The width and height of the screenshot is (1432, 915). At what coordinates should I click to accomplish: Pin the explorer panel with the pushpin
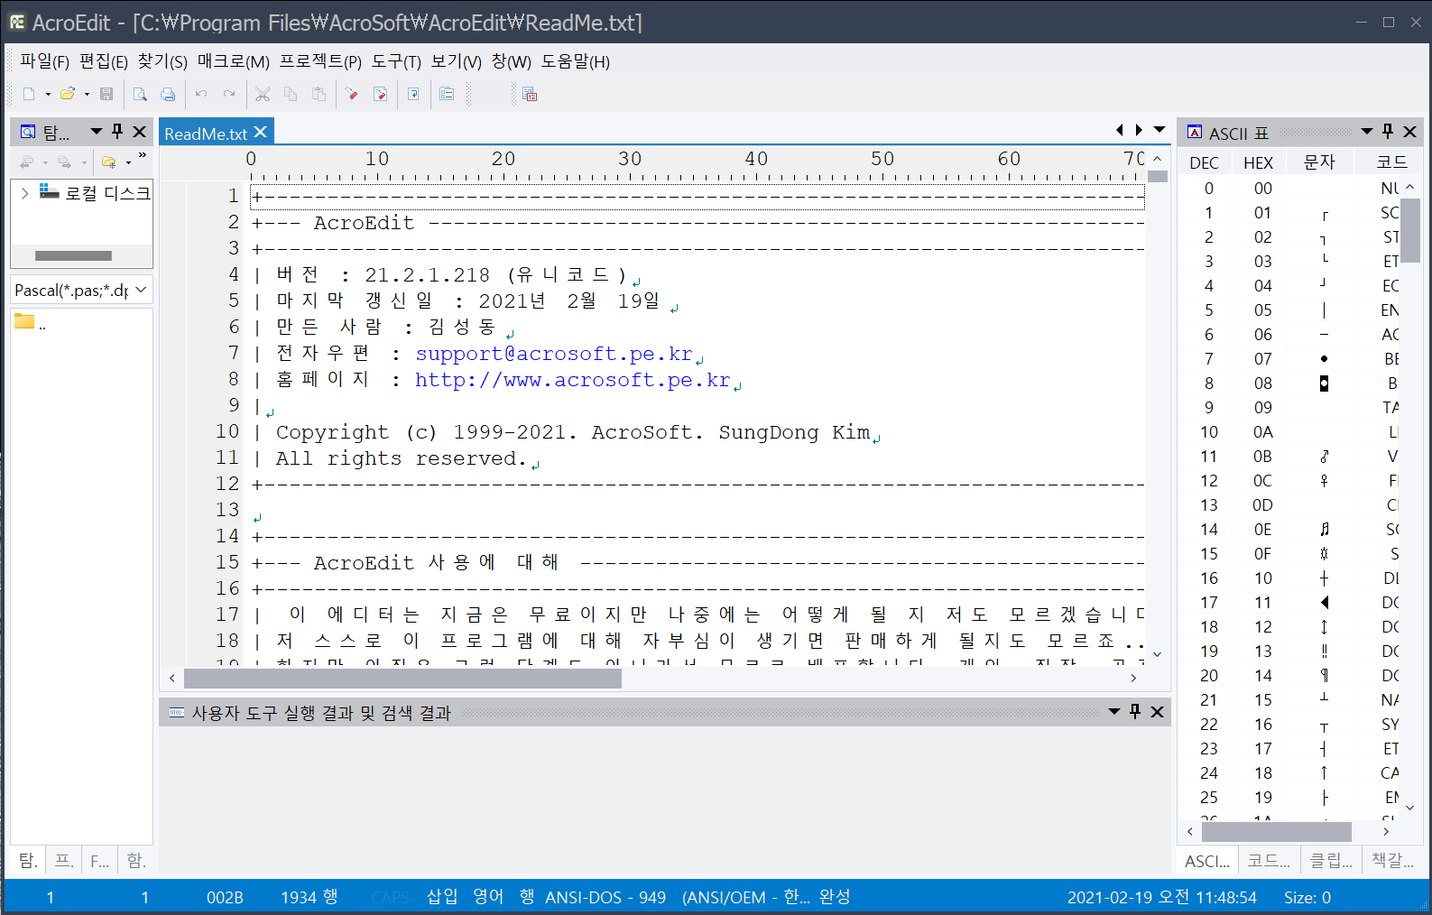point(117,132)
